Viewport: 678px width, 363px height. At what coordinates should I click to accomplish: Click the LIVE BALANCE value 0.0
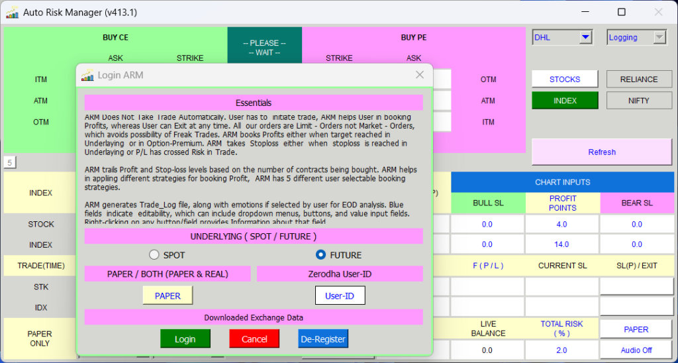tap(487, 350)
